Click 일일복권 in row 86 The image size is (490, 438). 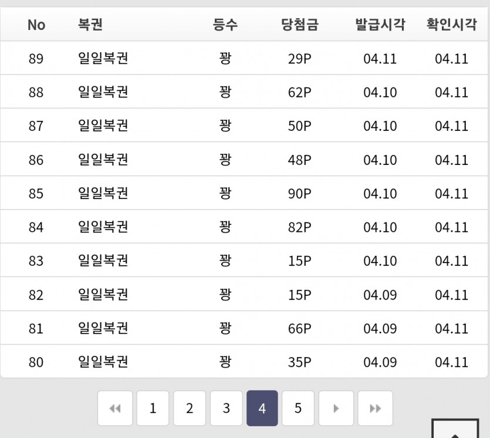coord(103,160)
